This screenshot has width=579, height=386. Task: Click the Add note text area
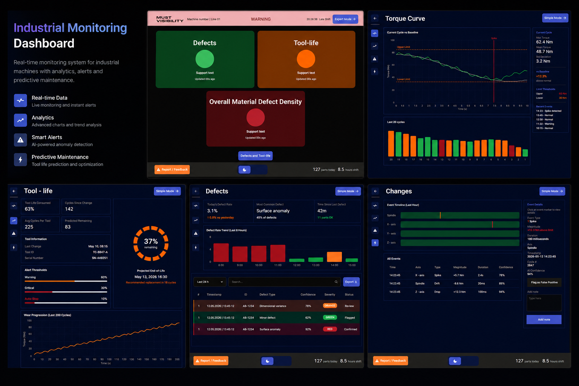(544, 303)
